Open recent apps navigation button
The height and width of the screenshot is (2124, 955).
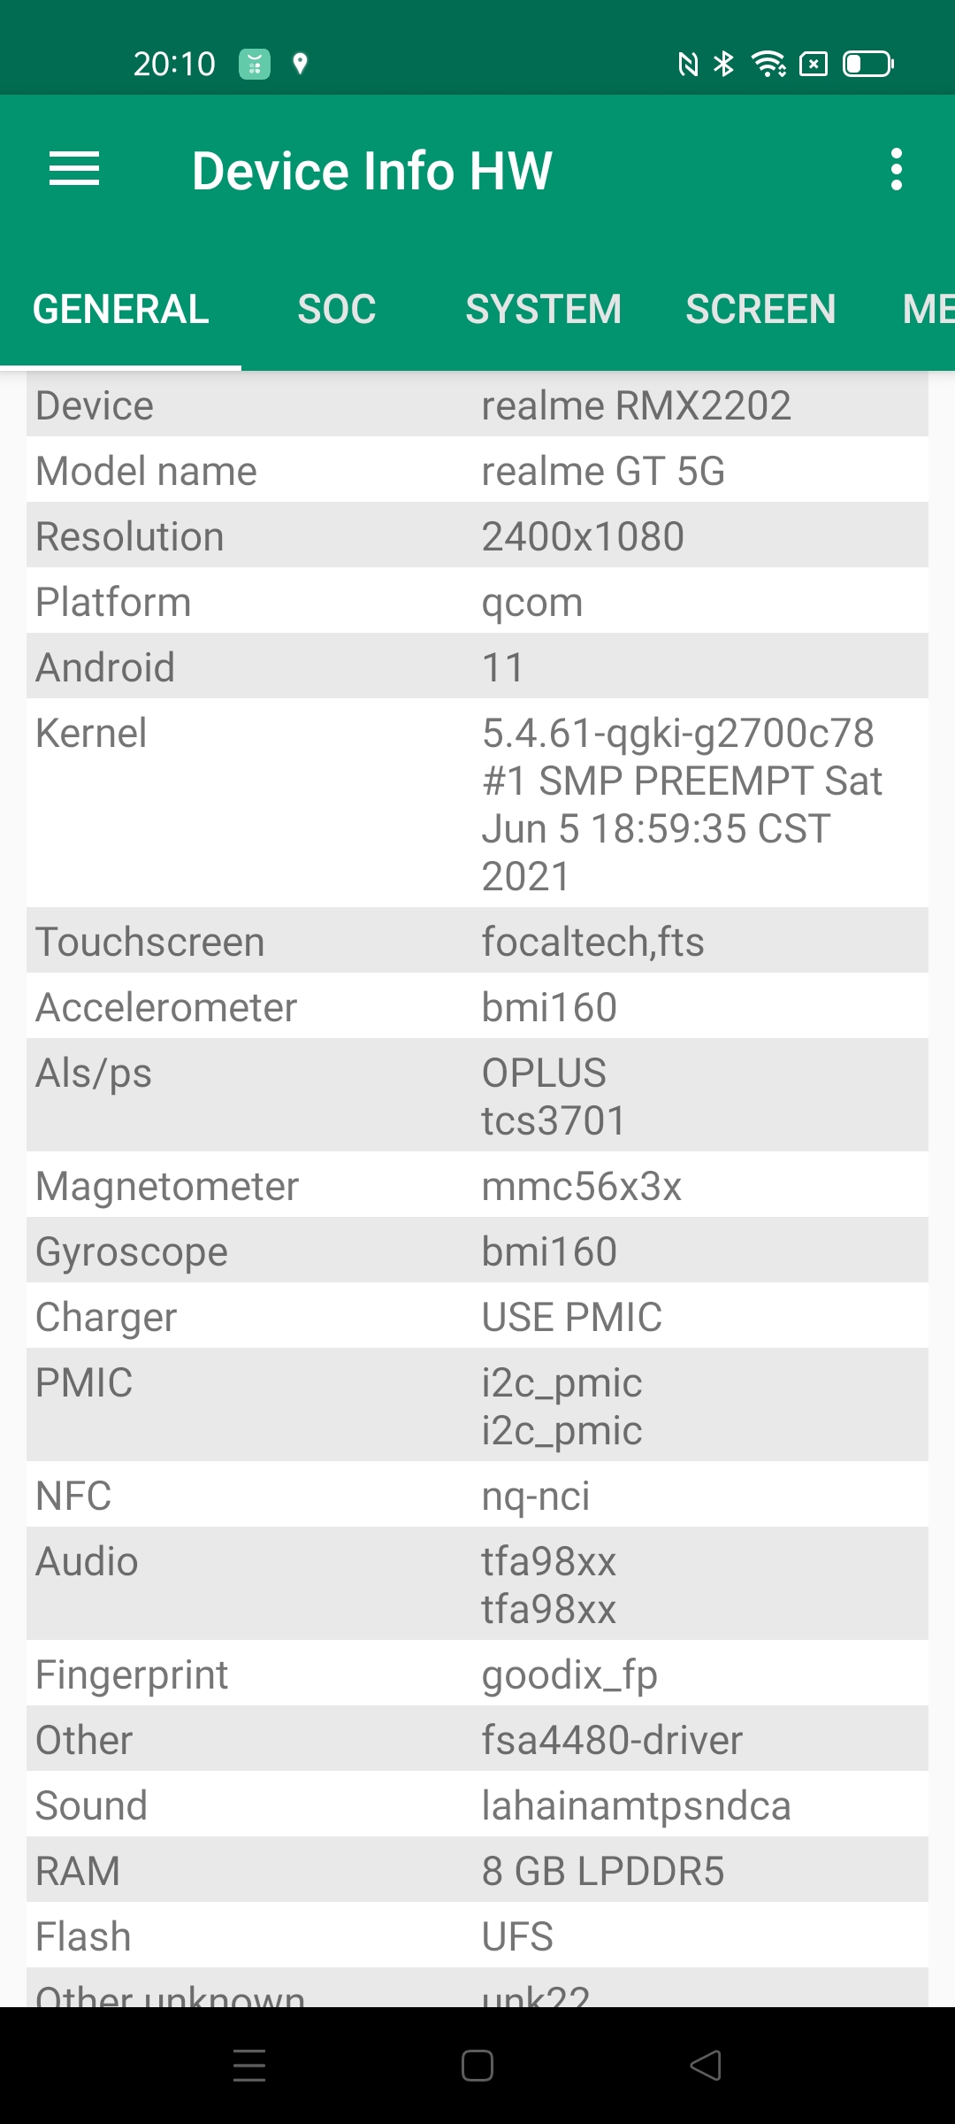(249, 2066)
